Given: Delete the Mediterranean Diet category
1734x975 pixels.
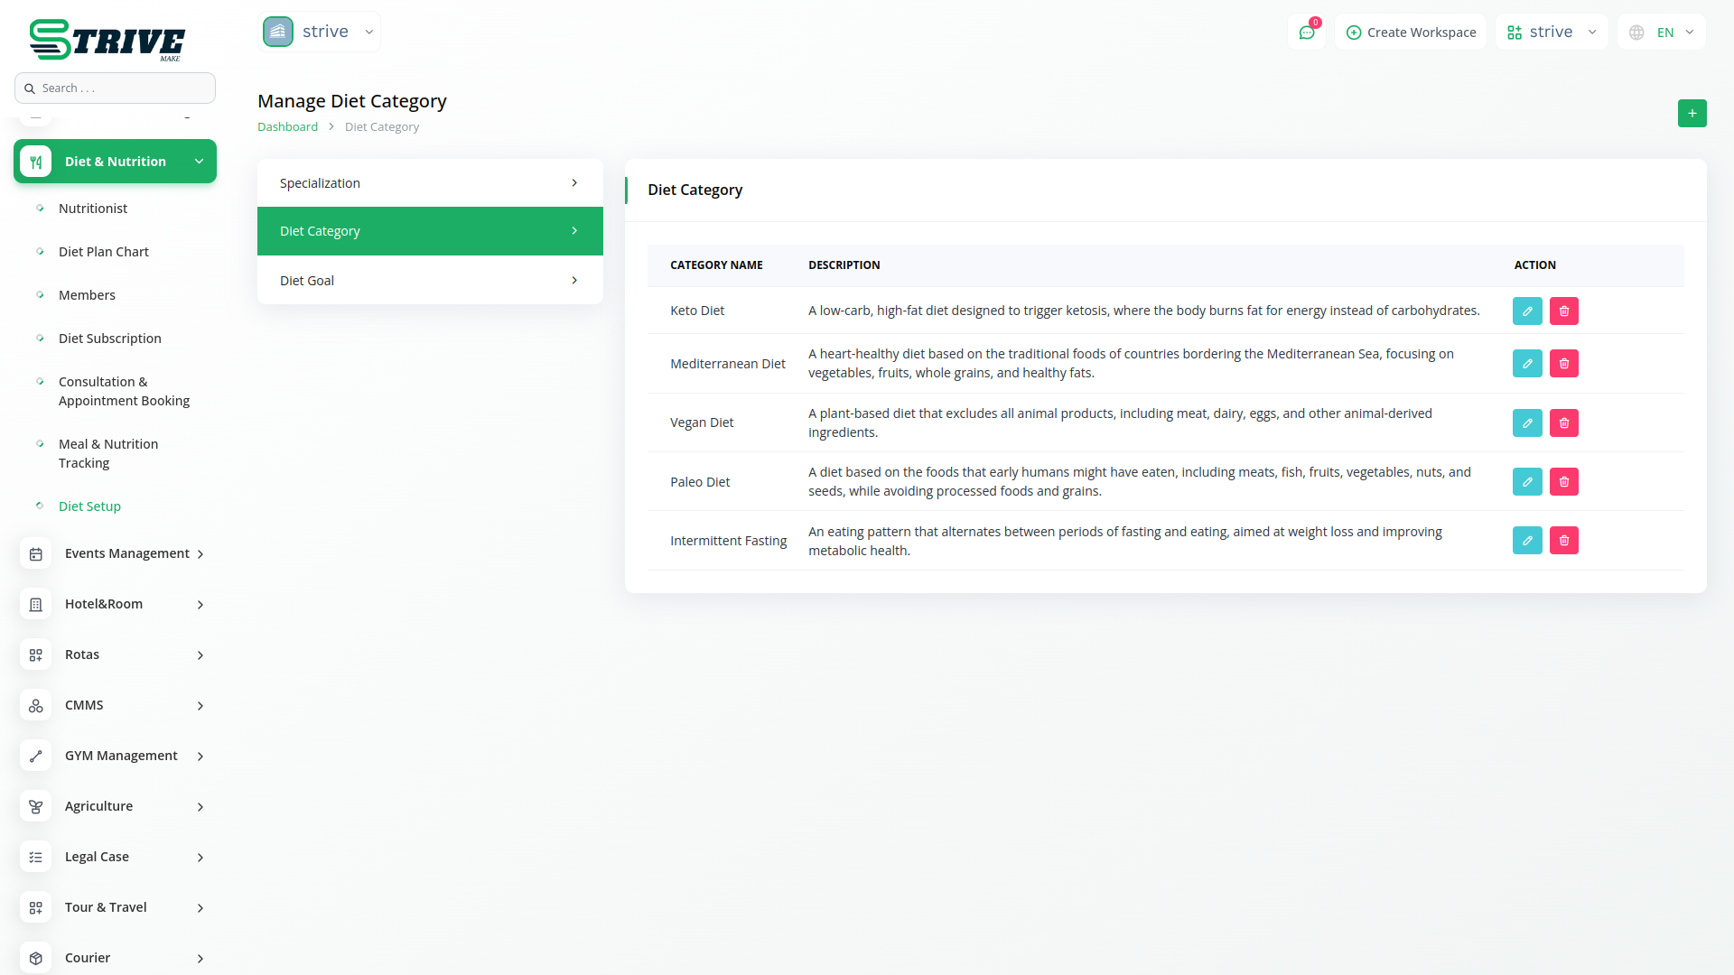Looking at the screenshot, I should click(1563, 364).
